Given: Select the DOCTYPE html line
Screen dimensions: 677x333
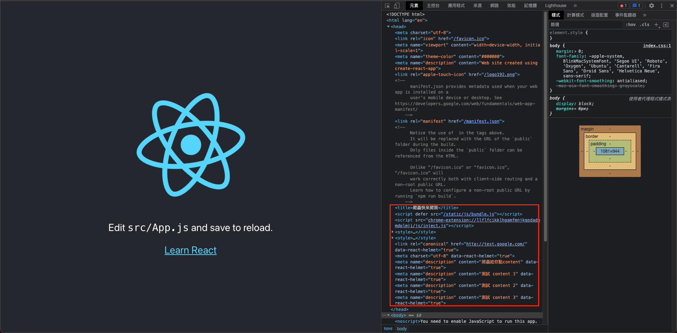Looking at the screenshot, I should tap(405, 14).
